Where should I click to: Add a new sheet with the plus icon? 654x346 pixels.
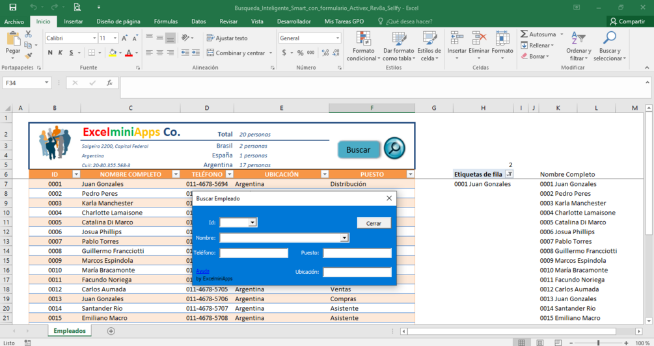[111, 331]
